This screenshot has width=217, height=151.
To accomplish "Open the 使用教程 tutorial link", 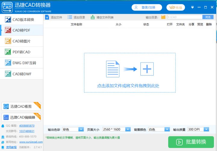I will (11, 147).
